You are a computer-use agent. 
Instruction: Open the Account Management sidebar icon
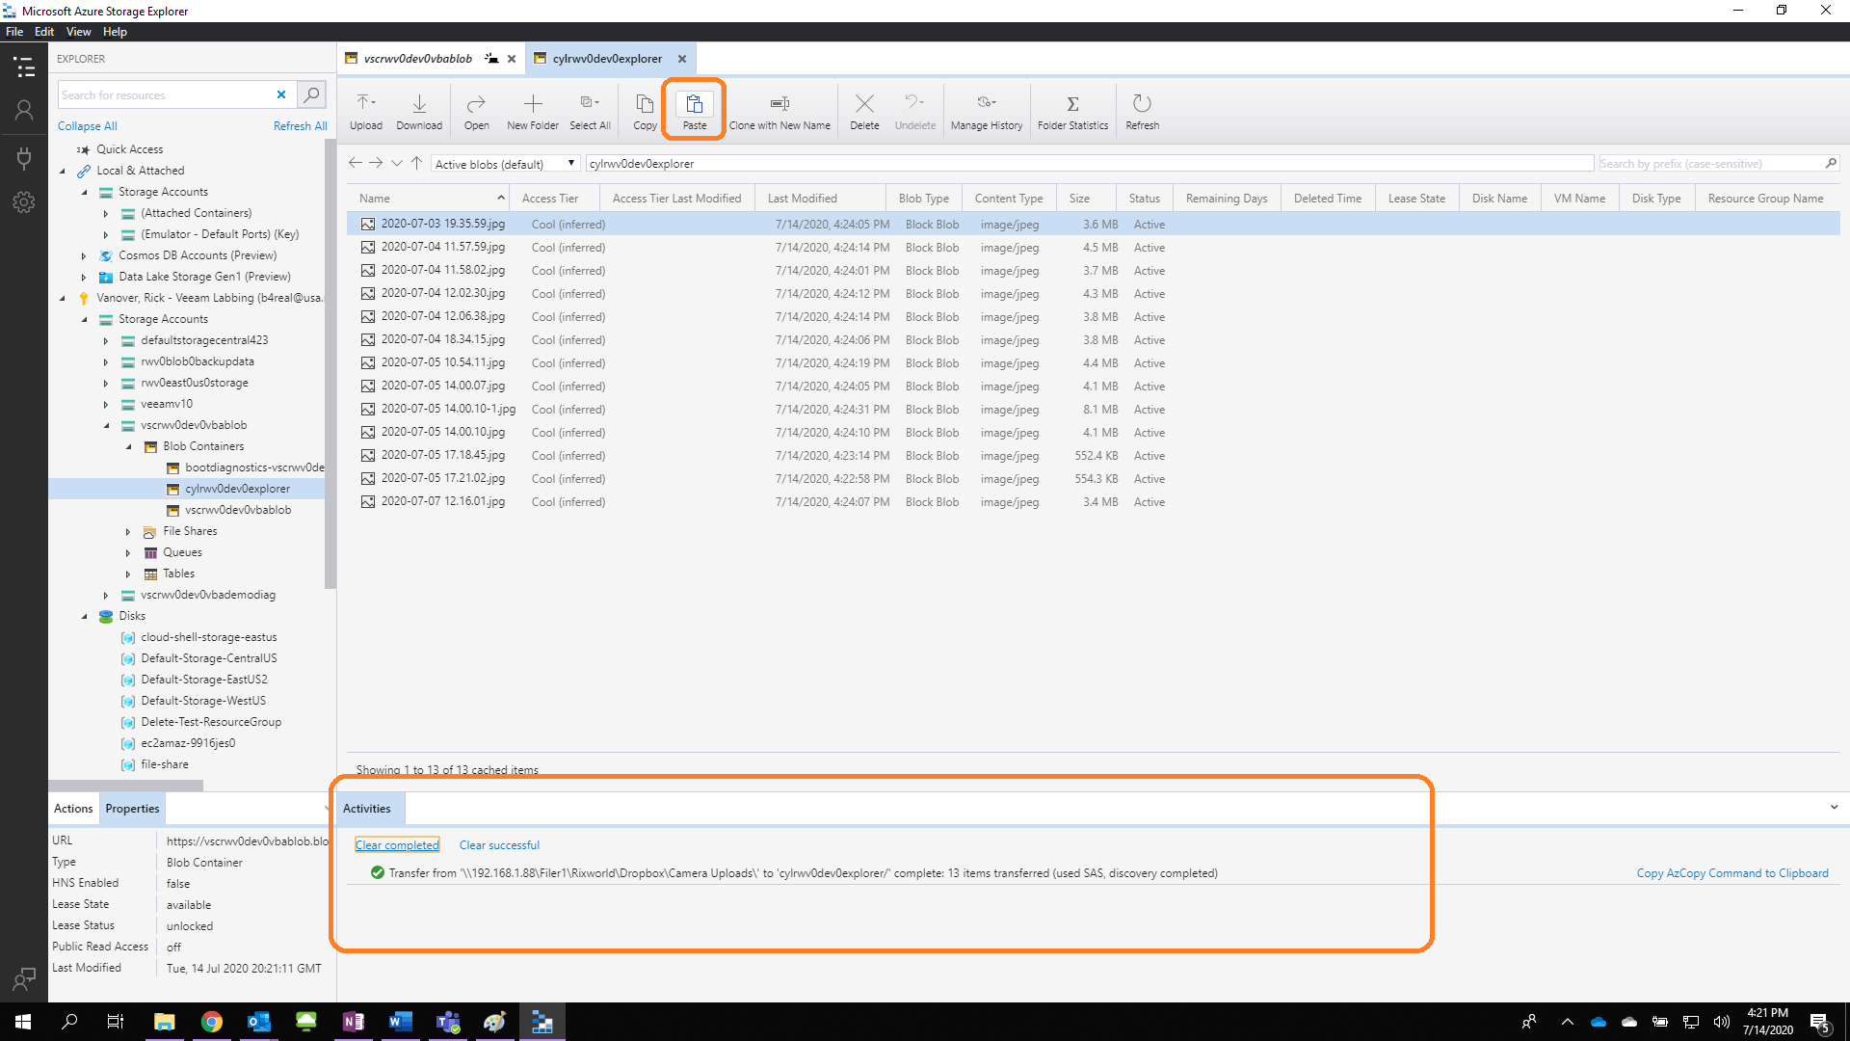[24, 111]
